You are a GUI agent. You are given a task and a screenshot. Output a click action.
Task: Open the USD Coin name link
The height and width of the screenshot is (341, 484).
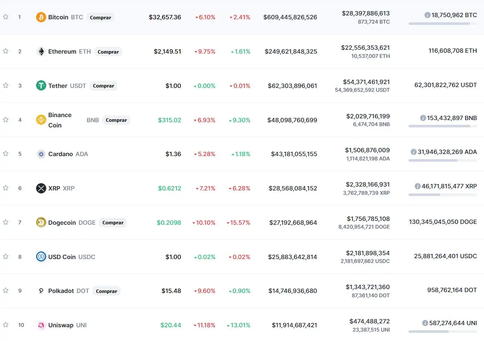(x=62, y=257)
